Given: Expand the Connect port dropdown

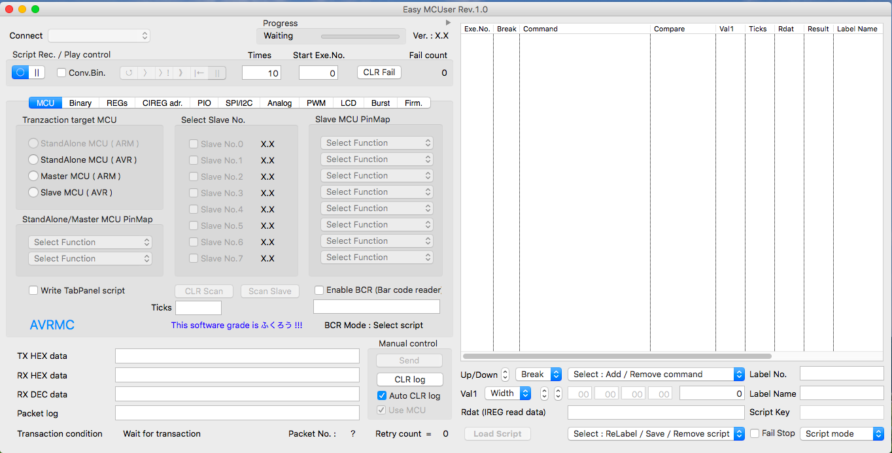Looking at the screenshot, I should (x=99, y=36).
